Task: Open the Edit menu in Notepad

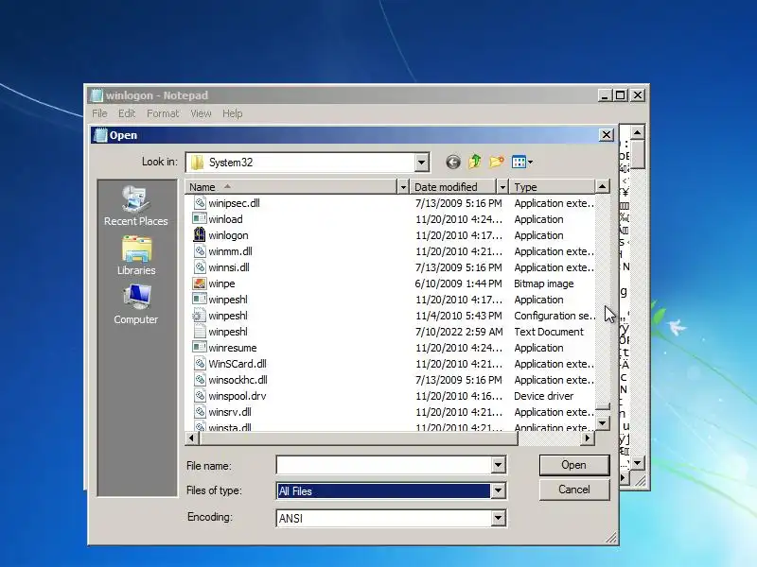Action: click(127, 113)
